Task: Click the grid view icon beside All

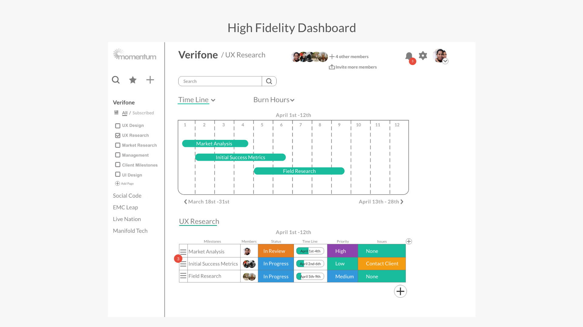Action: pos(116,113)
